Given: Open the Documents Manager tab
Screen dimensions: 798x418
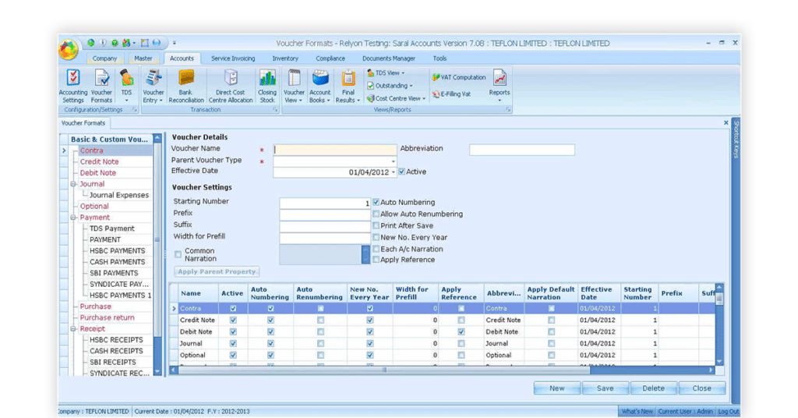Looking at the screenshot, I should tap(389, 58).
